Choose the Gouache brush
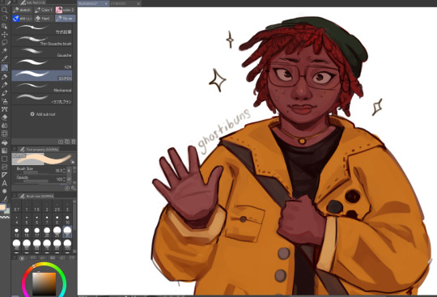The width and height of the screenshot is (437, 297). coord(42,53)
